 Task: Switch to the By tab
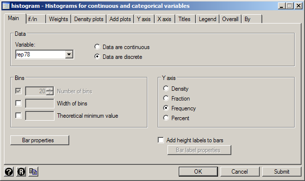(x=252, y=19)
